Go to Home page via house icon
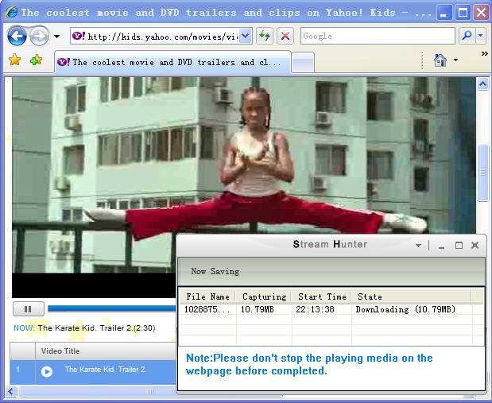 tap(440, 60)
